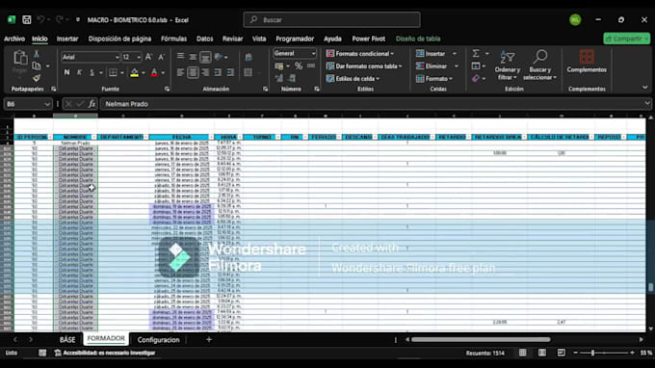This screenshot has height=368, width=655.
Task: Click the horizontal scrollbar thumb
Action: coord(481,340)
